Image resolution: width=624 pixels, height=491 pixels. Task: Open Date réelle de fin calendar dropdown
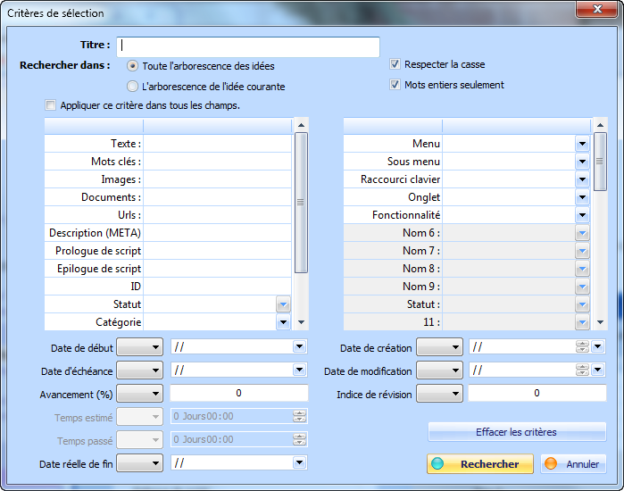pos(299,462)
